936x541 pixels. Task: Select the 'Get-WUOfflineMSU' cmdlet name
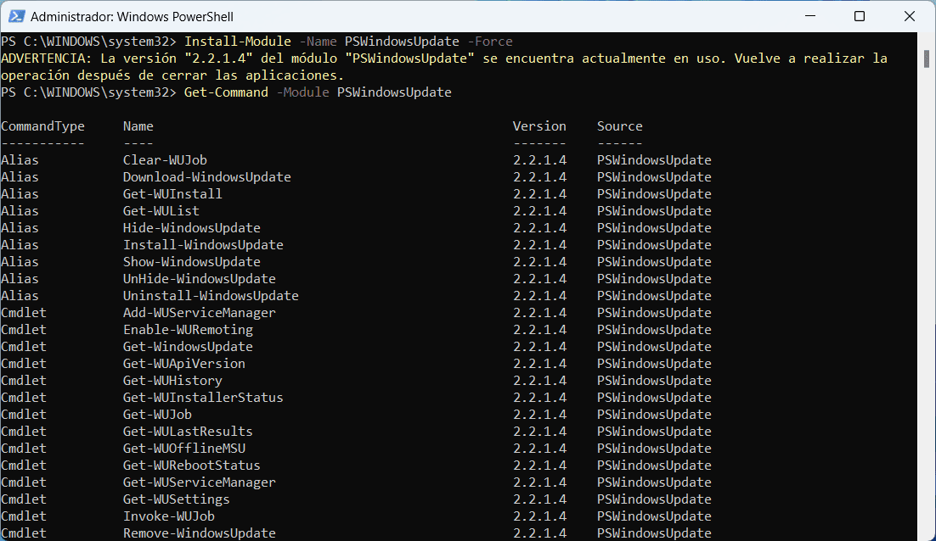click(183, 448)
